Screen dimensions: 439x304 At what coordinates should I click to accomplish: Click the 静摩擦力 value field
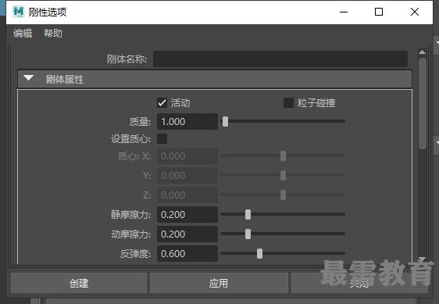(187, 215)
